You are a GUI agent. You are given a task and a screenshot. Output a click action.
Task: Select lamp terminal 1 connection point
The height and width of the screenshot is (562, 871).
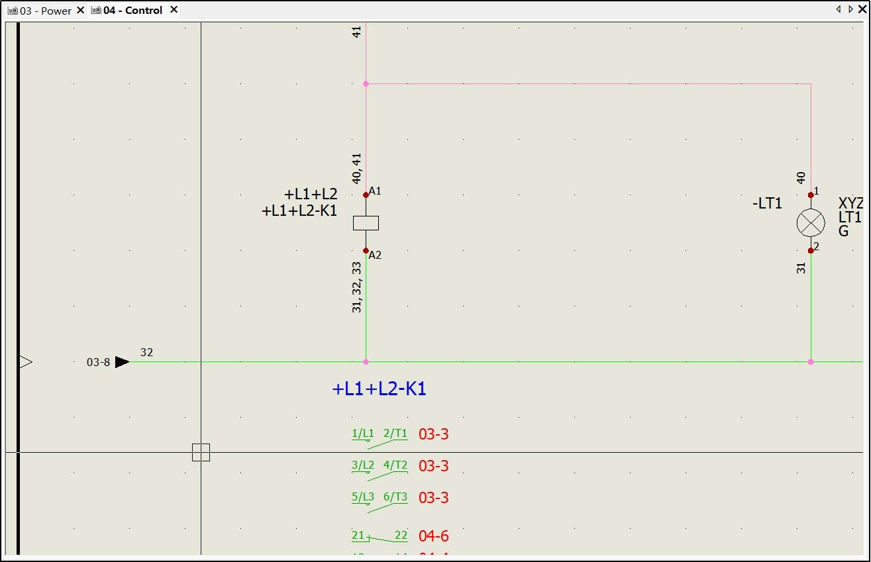[811, 195]
